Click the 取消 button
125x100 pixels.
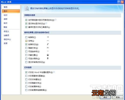click(118, 97)
